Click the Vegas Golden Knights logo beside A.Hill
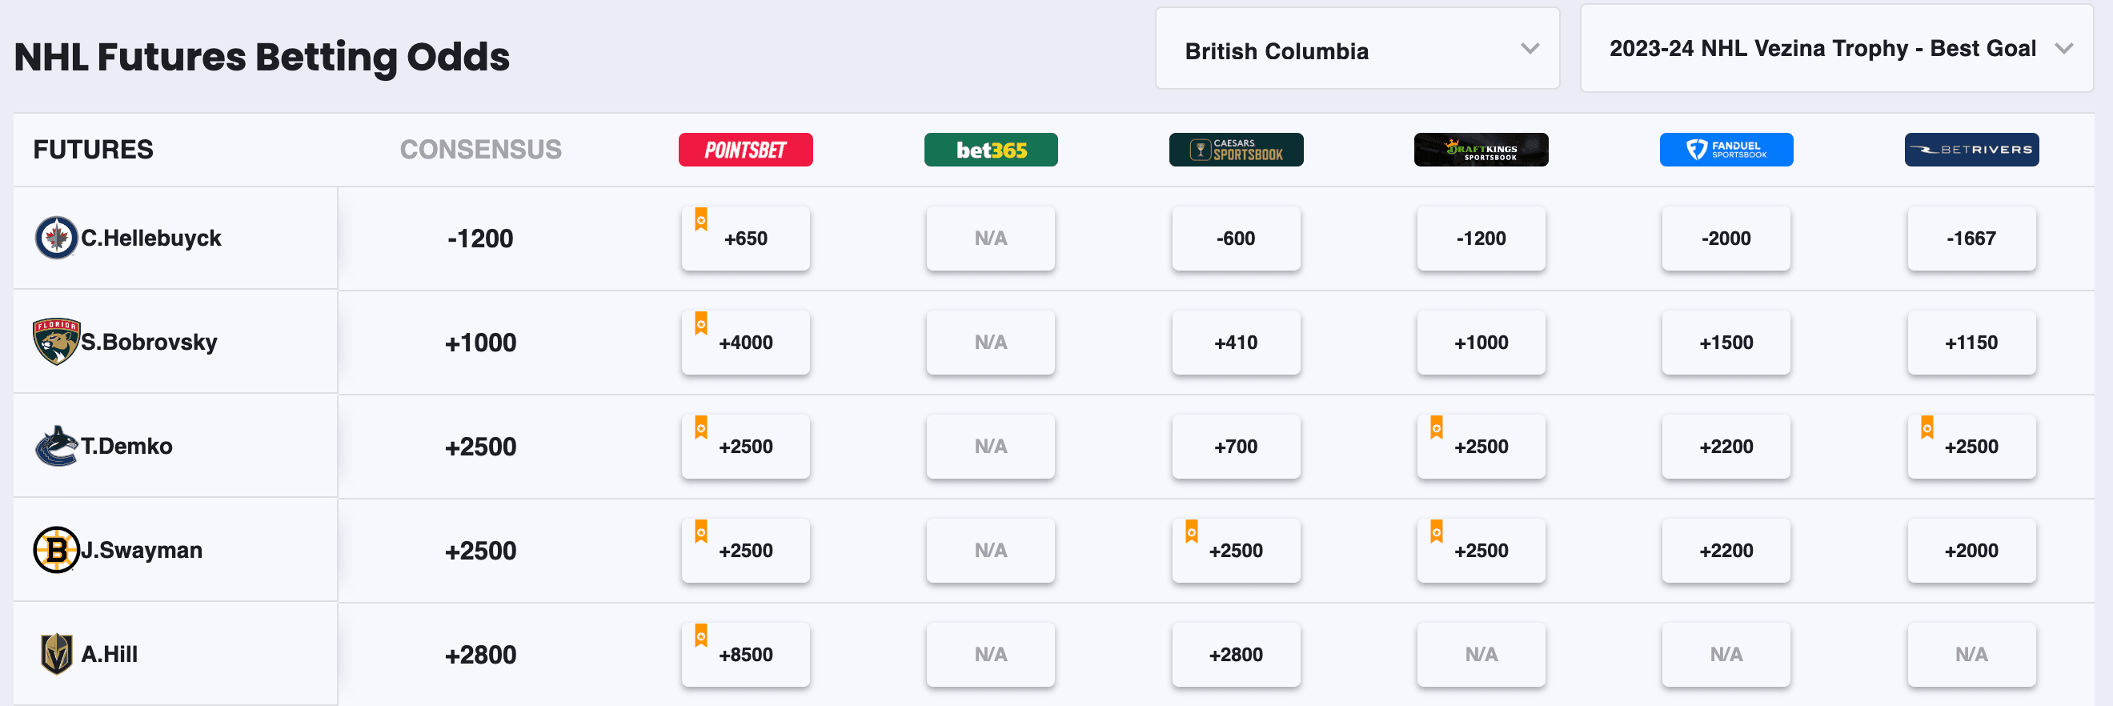This screenshot has width=2113, height=706. click(x=56, y=653)
